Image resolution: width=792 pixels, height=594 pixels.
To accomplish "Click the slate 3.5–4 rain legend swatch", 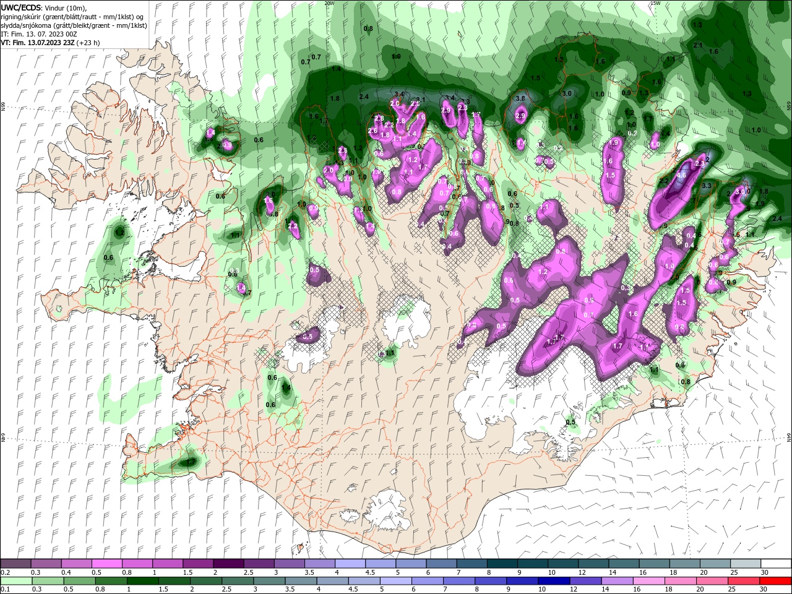I will click(300, 581).
